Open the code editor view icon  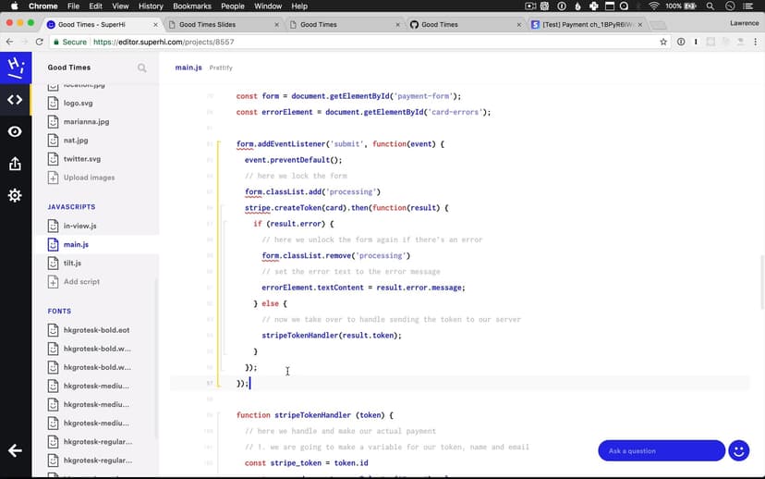point(15,100)
